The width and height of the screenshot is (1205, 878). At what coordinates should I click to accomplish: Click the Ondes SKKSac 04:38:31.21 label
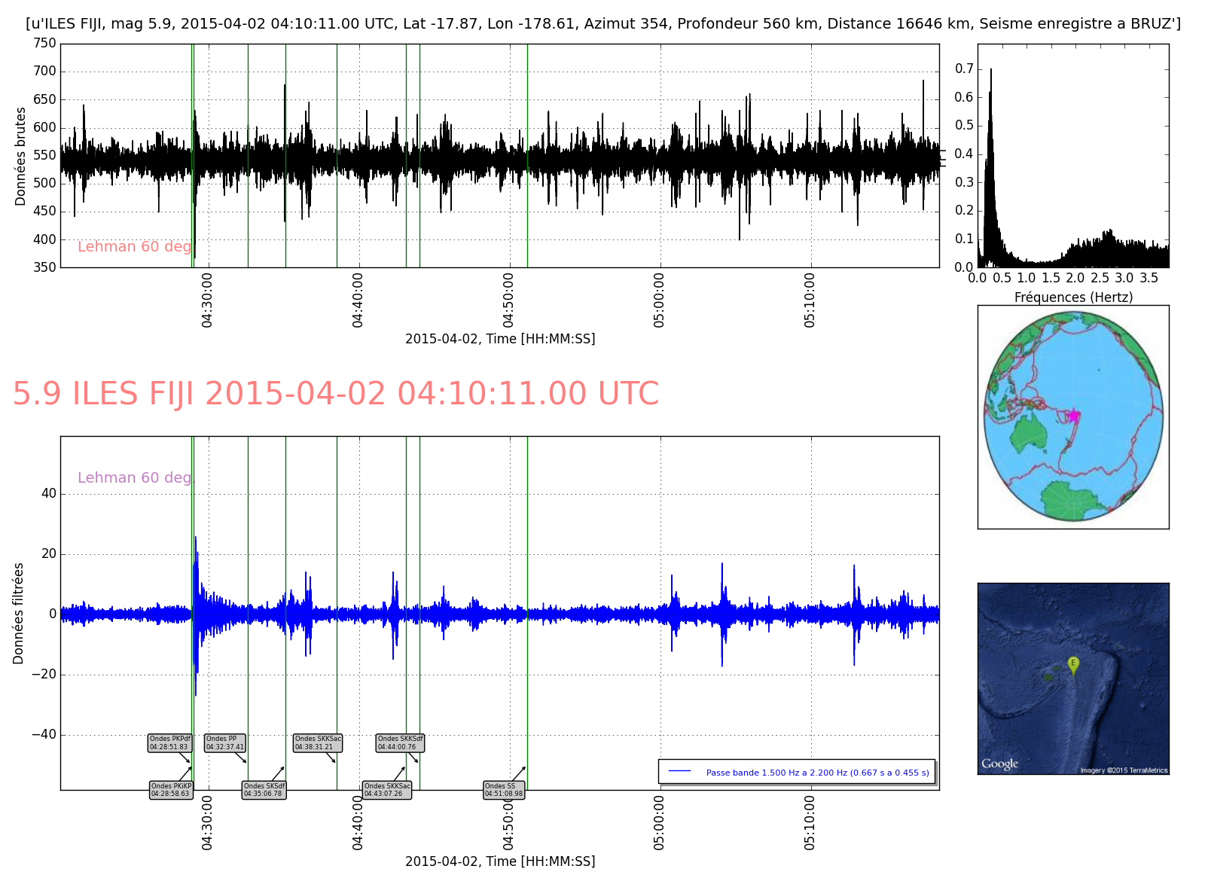coord(318,743)
